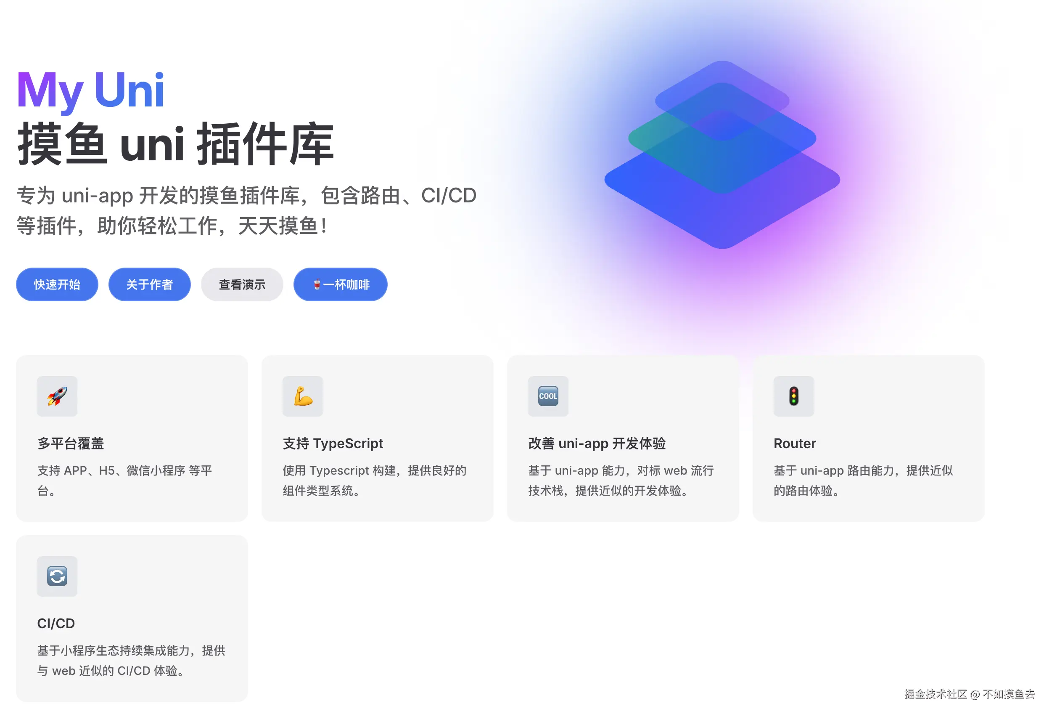Click the 一杯咖啡 coffee button
1052x717 pixels.
341,284
